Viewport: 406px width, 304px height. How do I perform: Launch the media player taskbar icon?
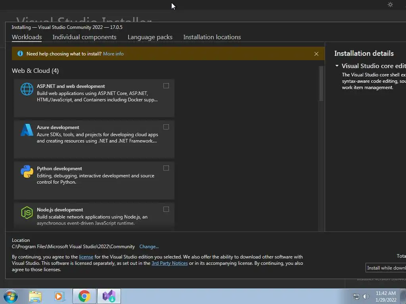(x=59, y=296)
